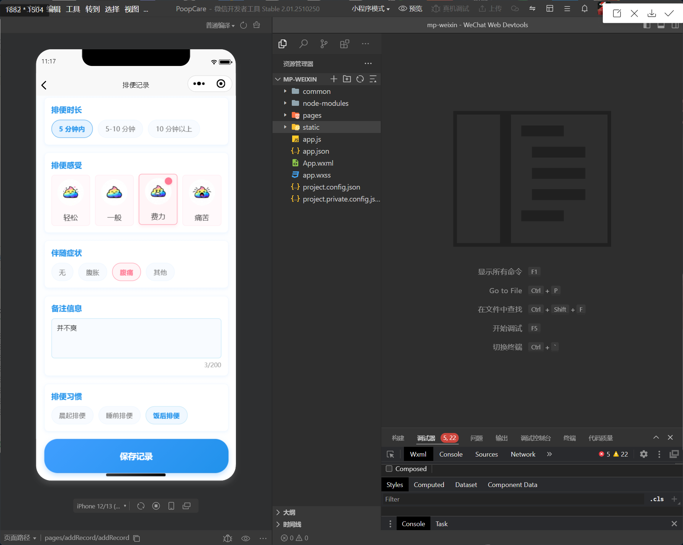This screenshot has height=545, width=683.
Task: Click the simulator stop record icon
Action: [156, 506]
